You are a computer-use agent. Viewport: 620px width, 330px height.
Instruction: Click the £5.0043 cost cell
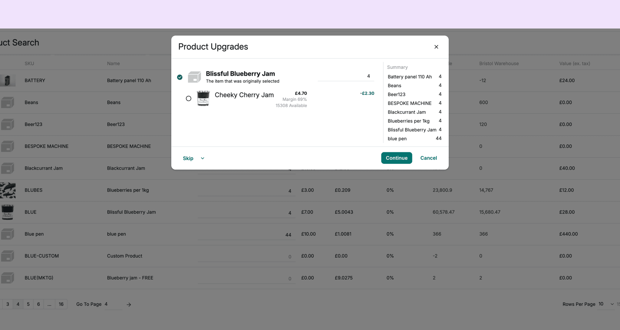(344, 212)
